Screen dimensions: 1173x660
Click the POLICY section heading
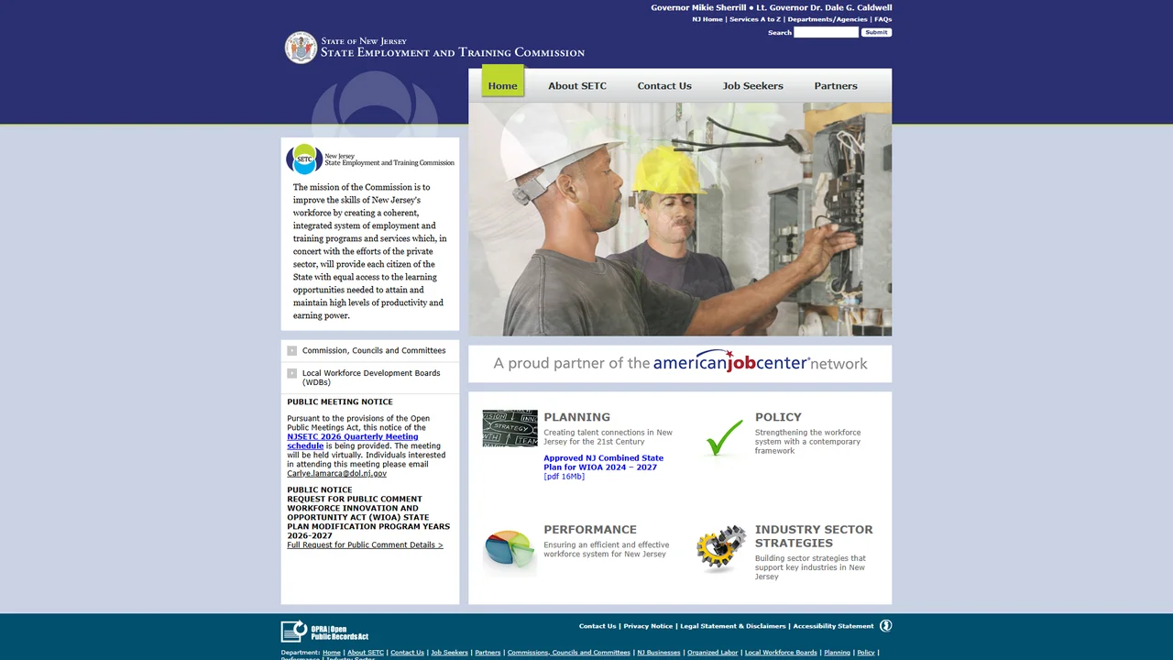tap(778, 417)
